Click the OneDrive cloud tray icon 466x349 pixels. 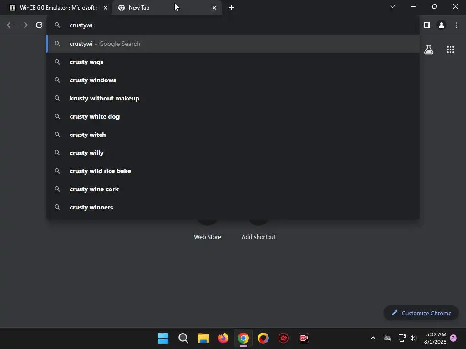coord(388,338)
